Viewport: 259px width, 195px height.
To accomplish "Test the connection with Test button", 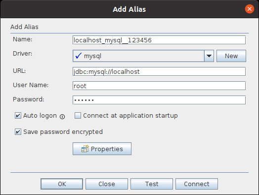I will pos(152,184).
